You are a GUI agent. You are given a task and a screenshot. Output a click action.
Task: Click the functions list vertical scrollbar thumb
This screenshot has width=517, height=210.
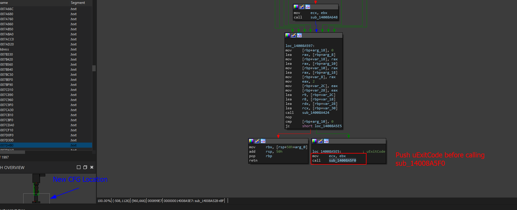94,68
